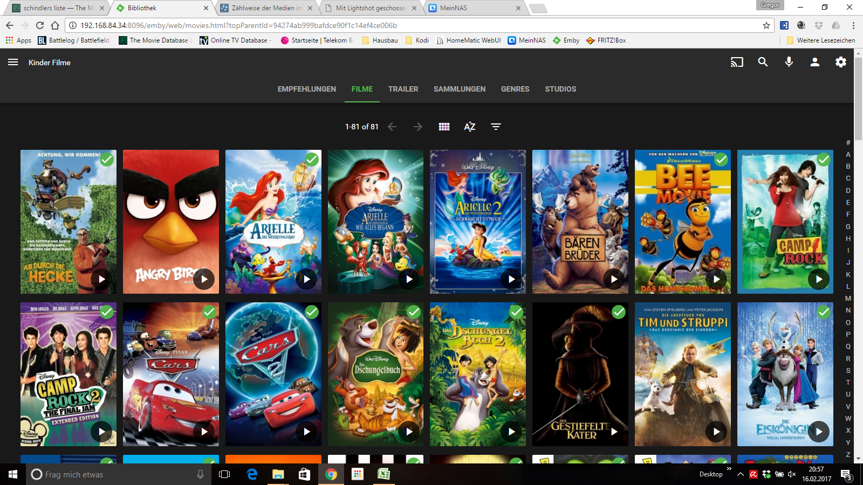The image size is (863, 485).
Task: Play Cars 2 movie
Action: (306, 432)
